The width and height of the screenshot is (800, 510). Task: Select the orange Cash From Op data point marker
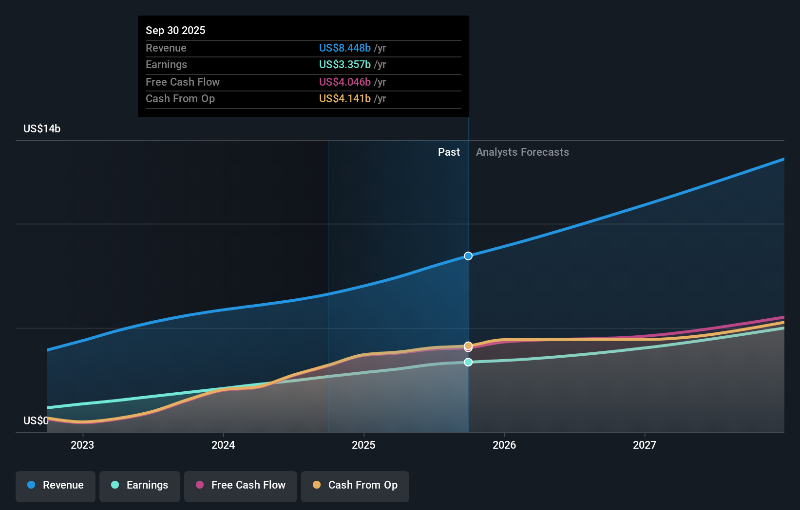[468, 346]
